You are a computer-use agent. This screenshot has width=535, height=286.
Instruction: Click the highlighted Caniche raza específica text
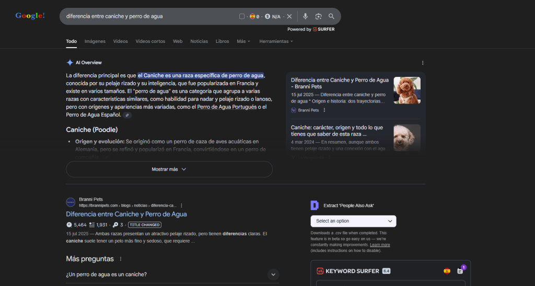click(201, 75)
